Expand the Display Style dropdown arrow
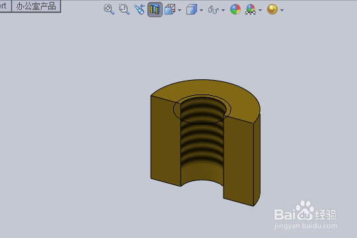 [x=201, y=10]
